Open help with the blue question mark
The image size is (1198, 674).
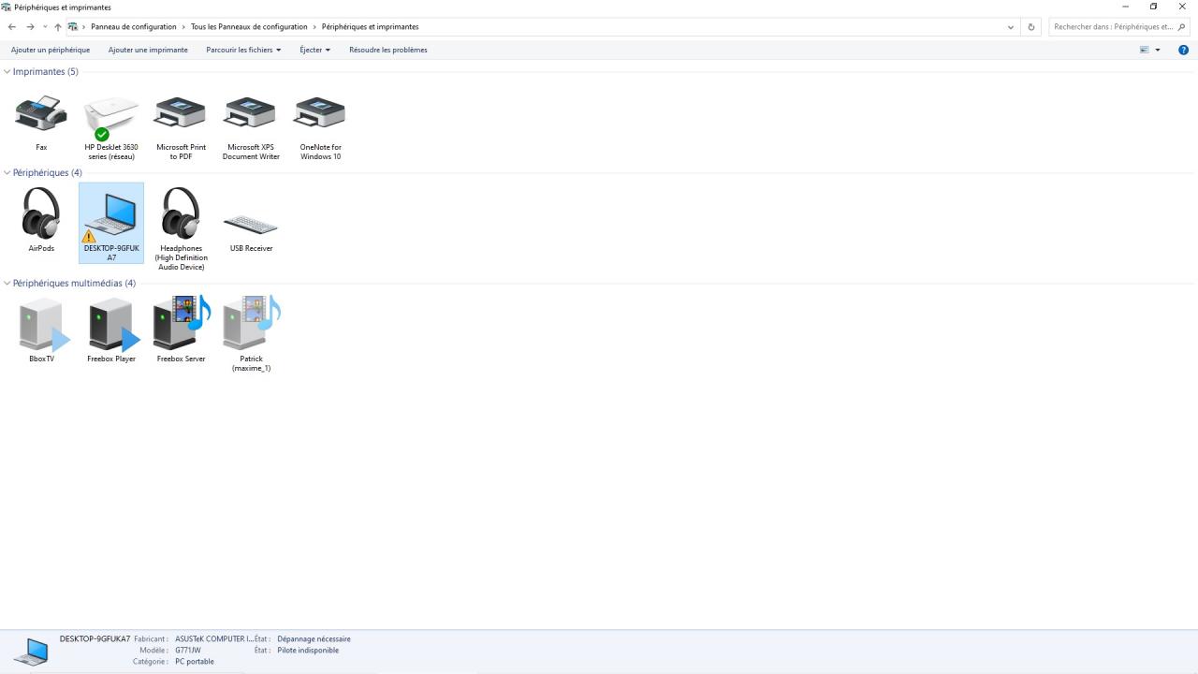coord(1183,50)
